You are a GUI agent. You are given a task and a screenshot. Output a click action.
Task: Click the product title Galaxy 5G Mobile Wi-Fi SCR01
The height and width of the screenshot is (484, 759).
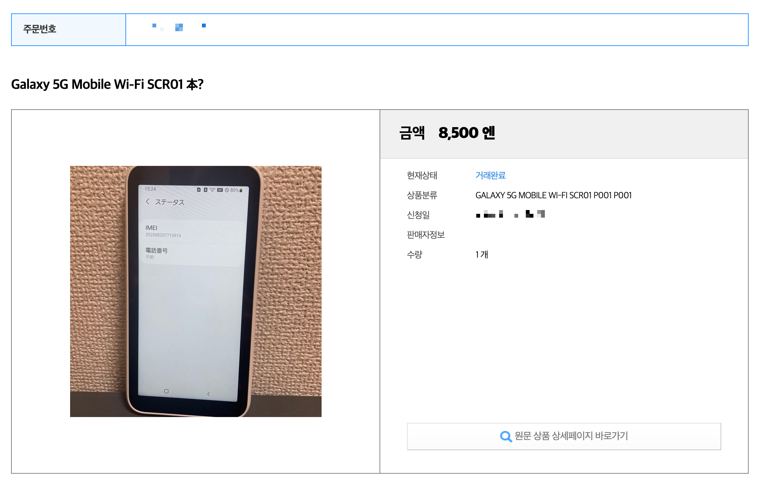pyautogui.click(x=107, y=84)
